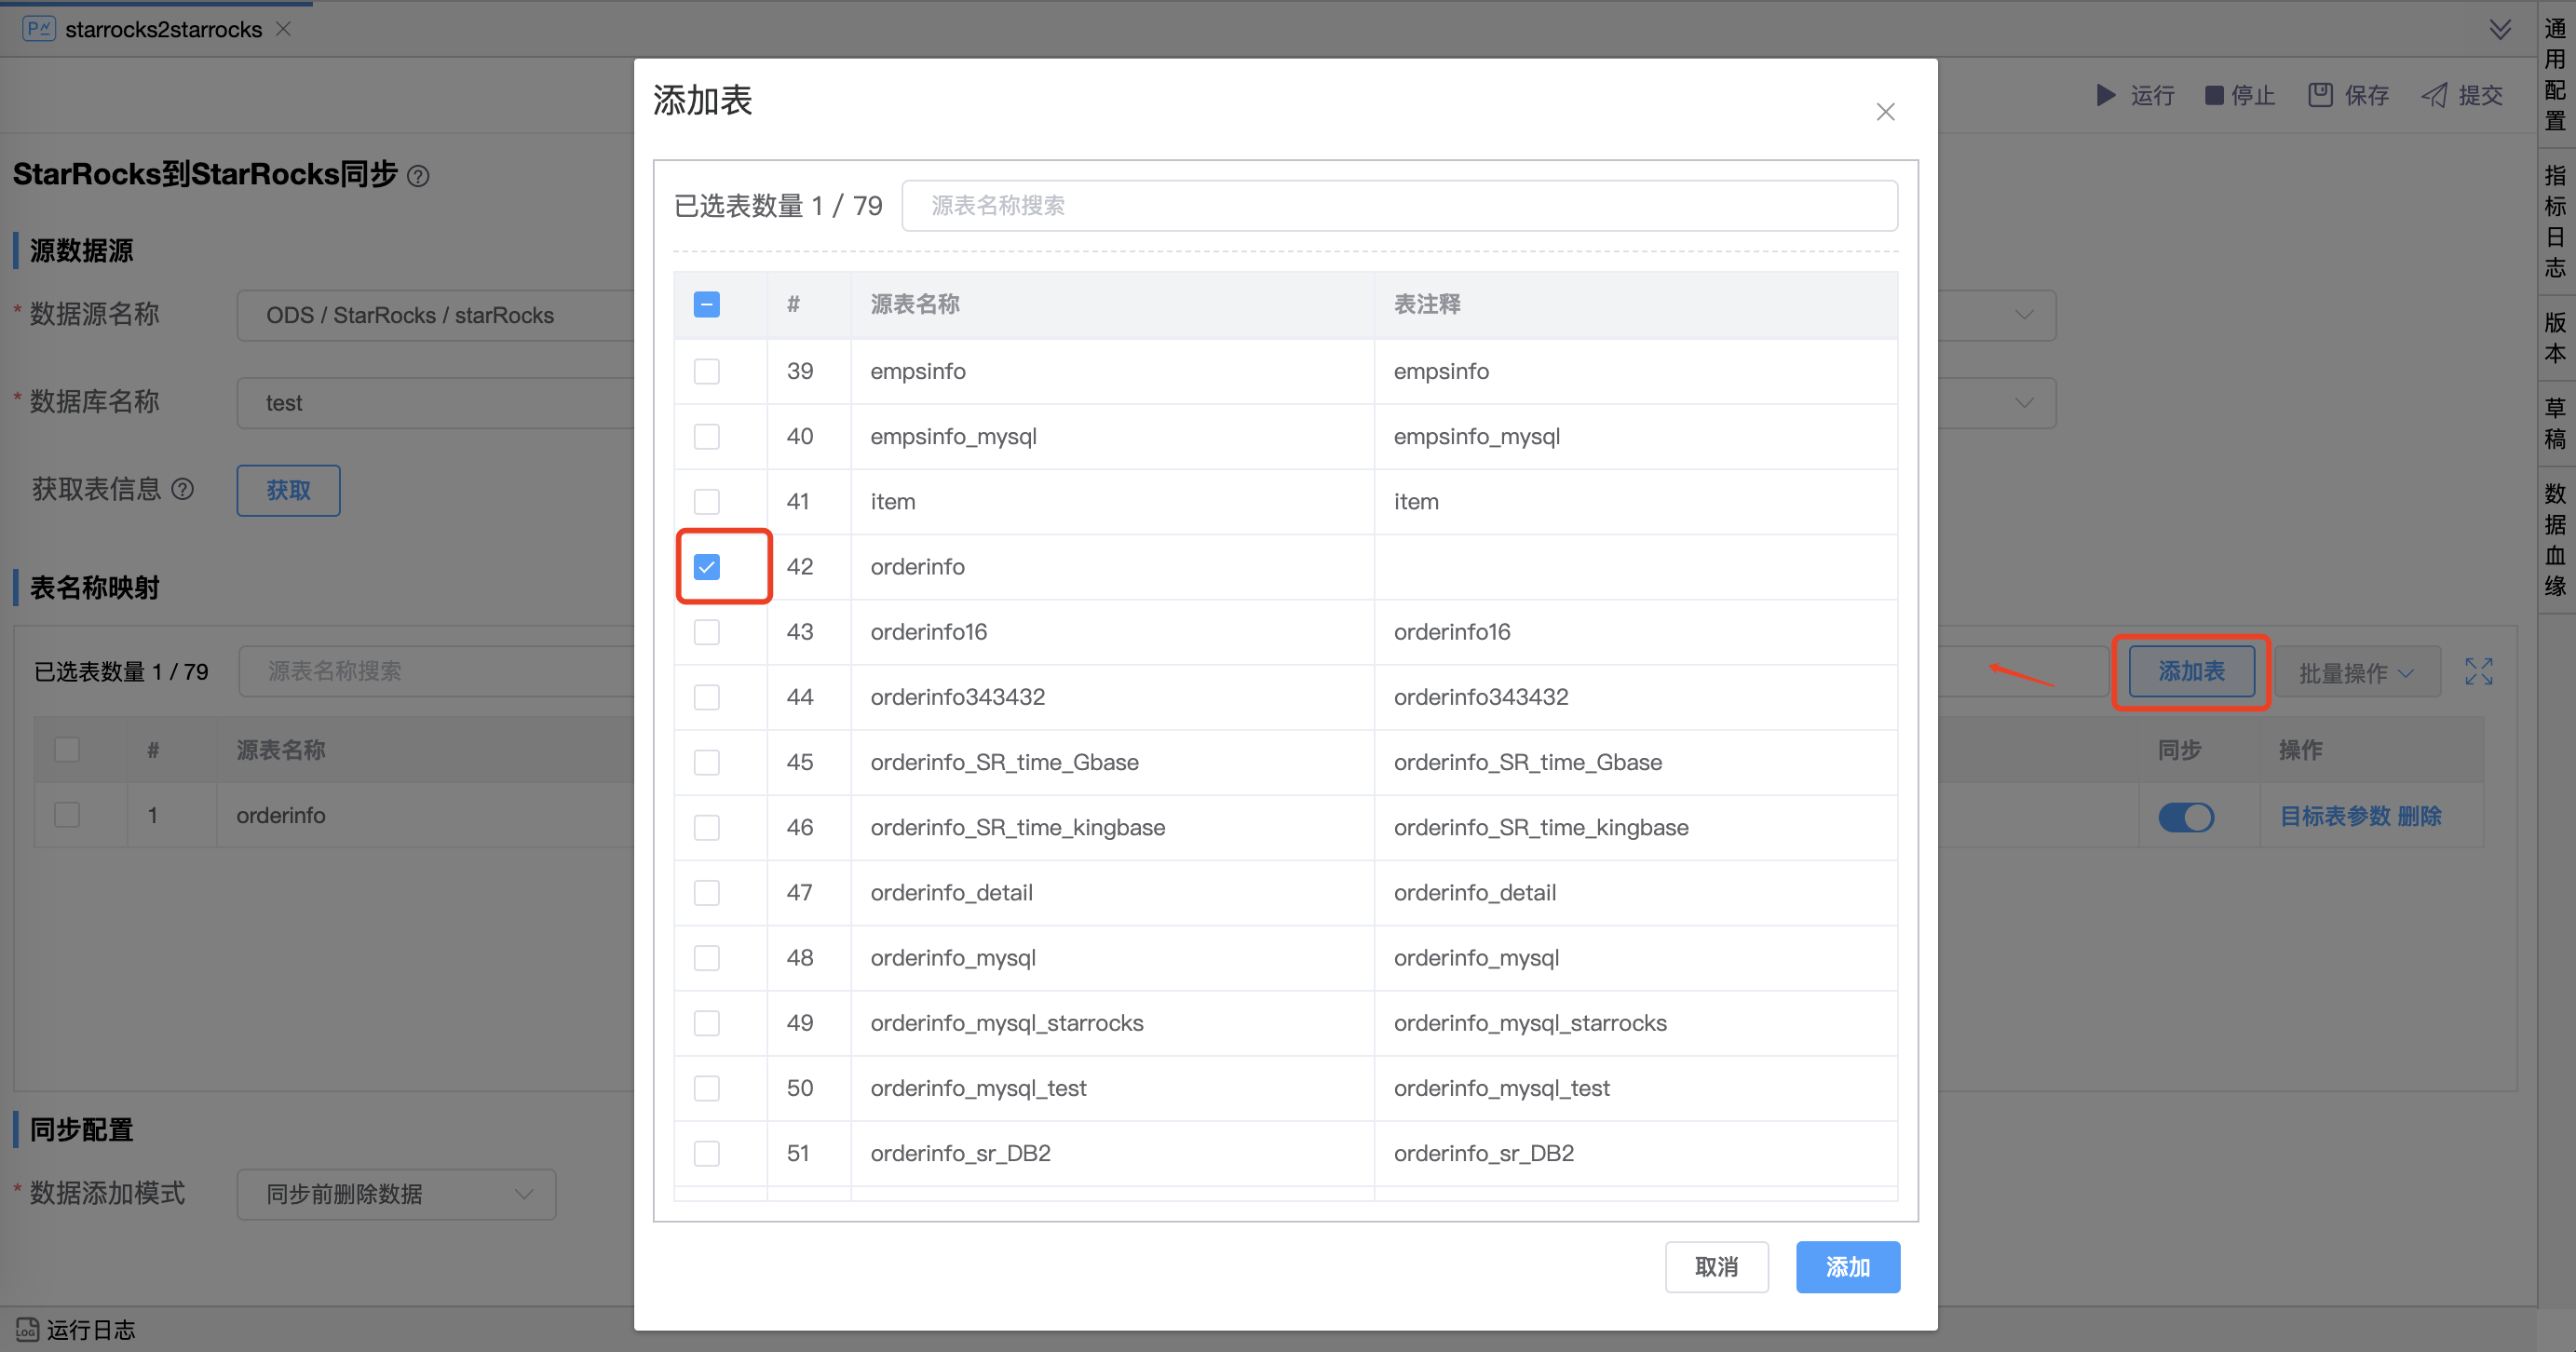
Task: Click the help icon next to 获取表信息
Action: (x=183, y=489)
